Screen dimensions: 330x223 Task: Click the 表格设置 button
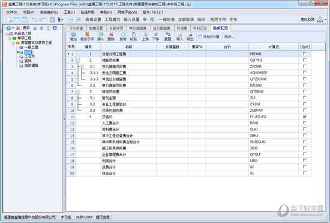[x=93, y=20]
